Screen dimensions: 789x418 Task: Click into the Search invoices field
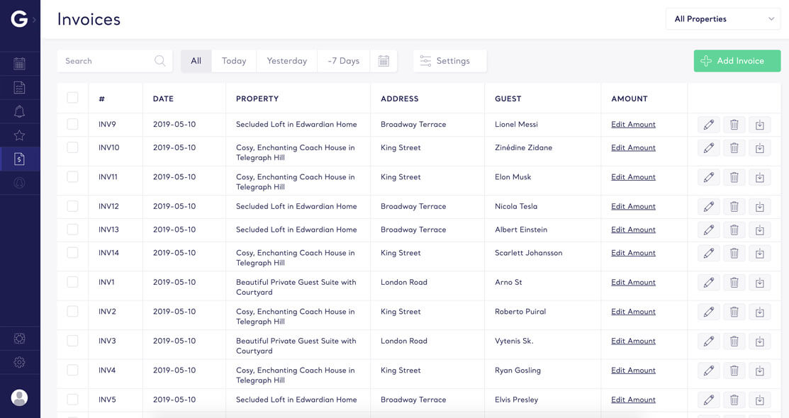tap(106, 61)
